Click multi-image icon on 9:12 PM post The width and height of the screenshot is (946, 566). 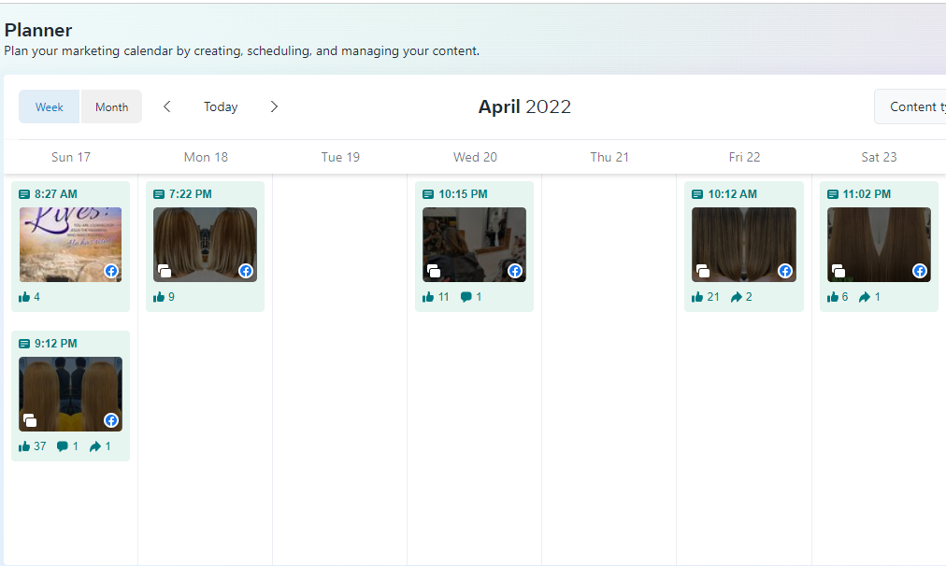[x=30, y=420]
